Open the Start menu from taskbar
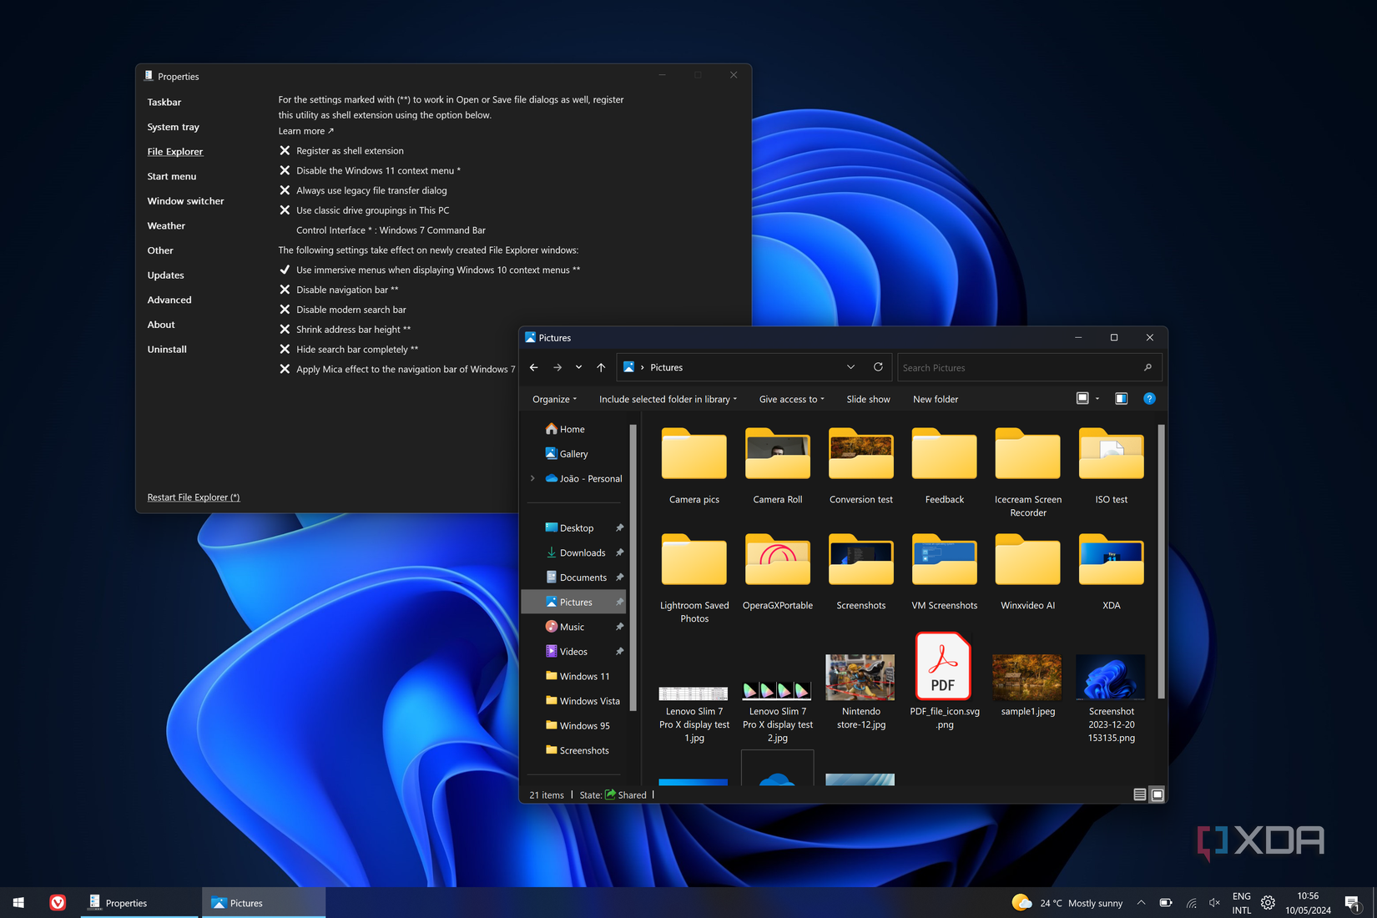The image size is (1377, 918). point(18,902)
